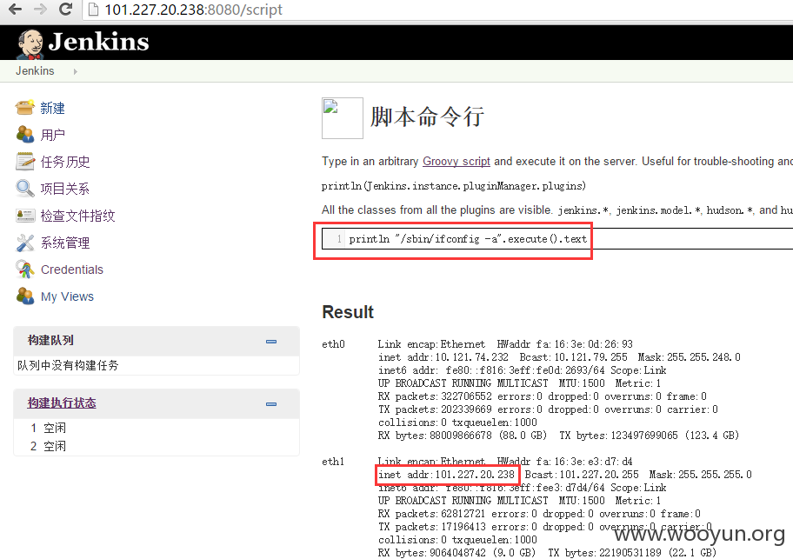Screen dimensions: 793x559
Task: Open the 构建执行状态 link
Action: [x=62, y=403]
